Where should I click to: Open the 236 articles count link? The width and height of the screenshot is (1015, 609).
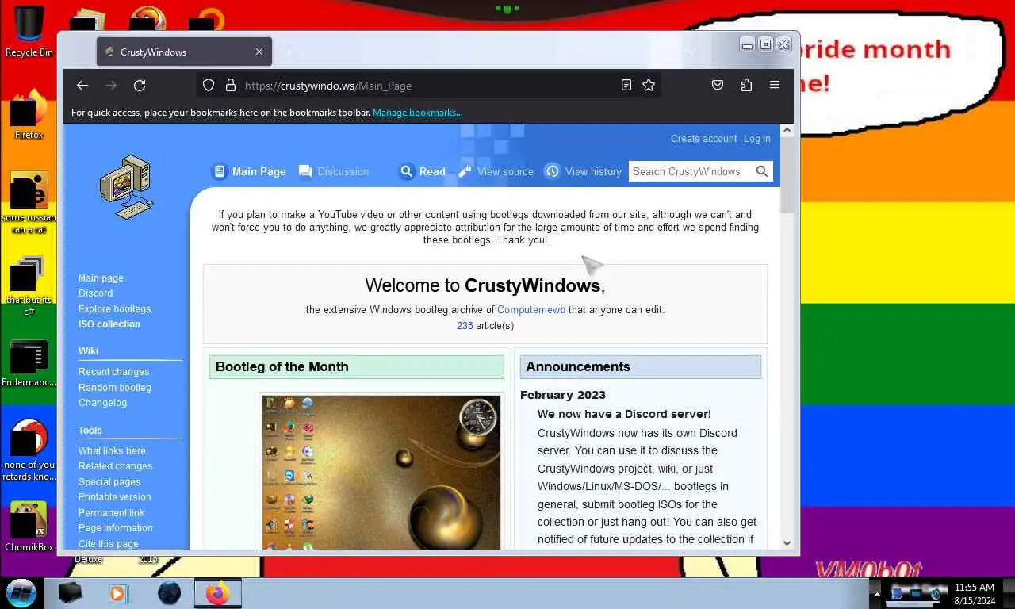point(465,326)
